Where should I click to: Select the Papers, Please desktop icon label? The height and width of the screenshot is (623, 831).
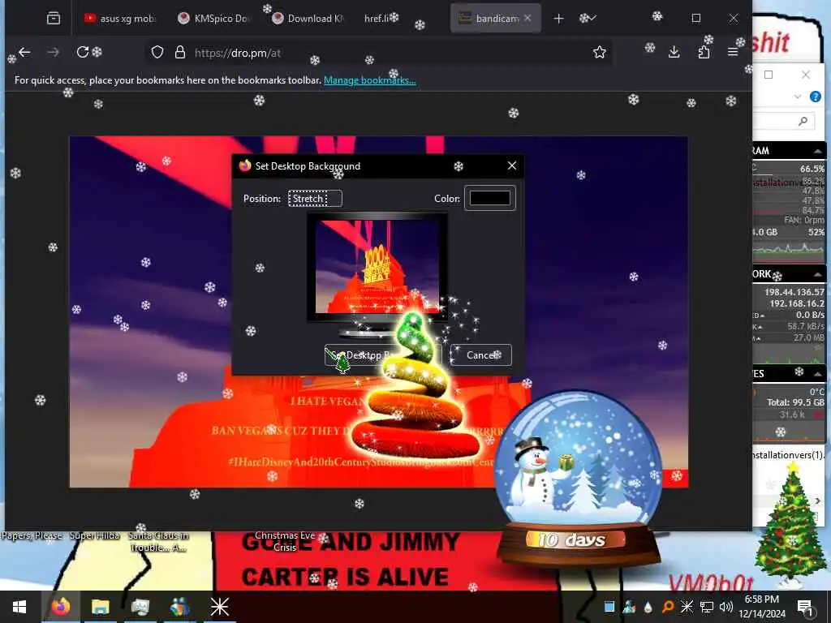(32, 535)
